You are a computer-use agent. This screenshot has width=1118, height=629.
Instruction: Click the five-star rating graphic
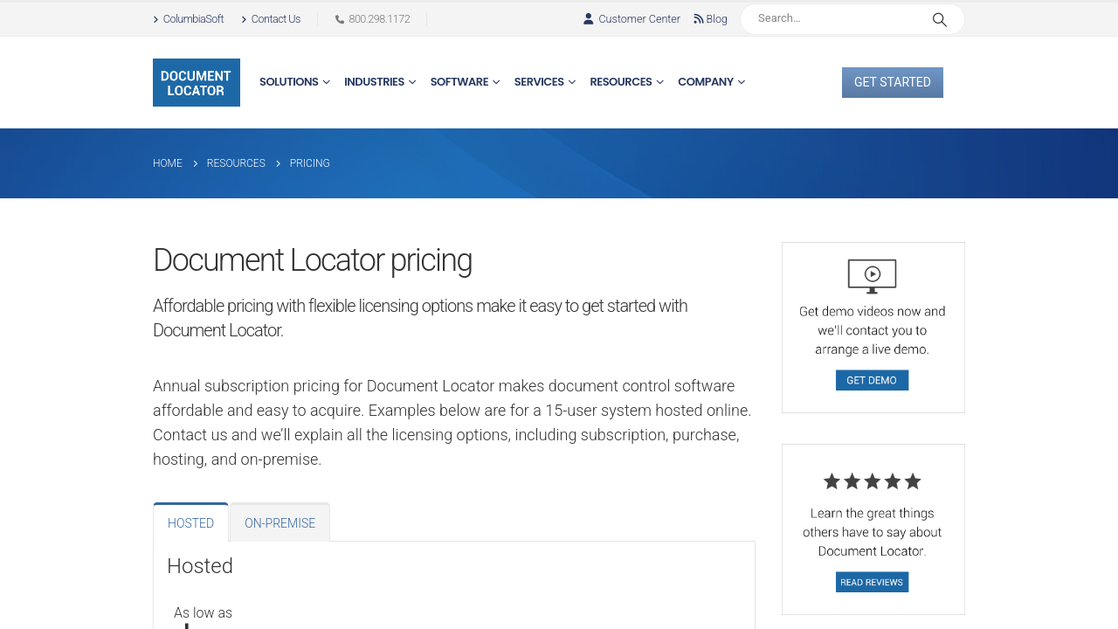(872, 481)
